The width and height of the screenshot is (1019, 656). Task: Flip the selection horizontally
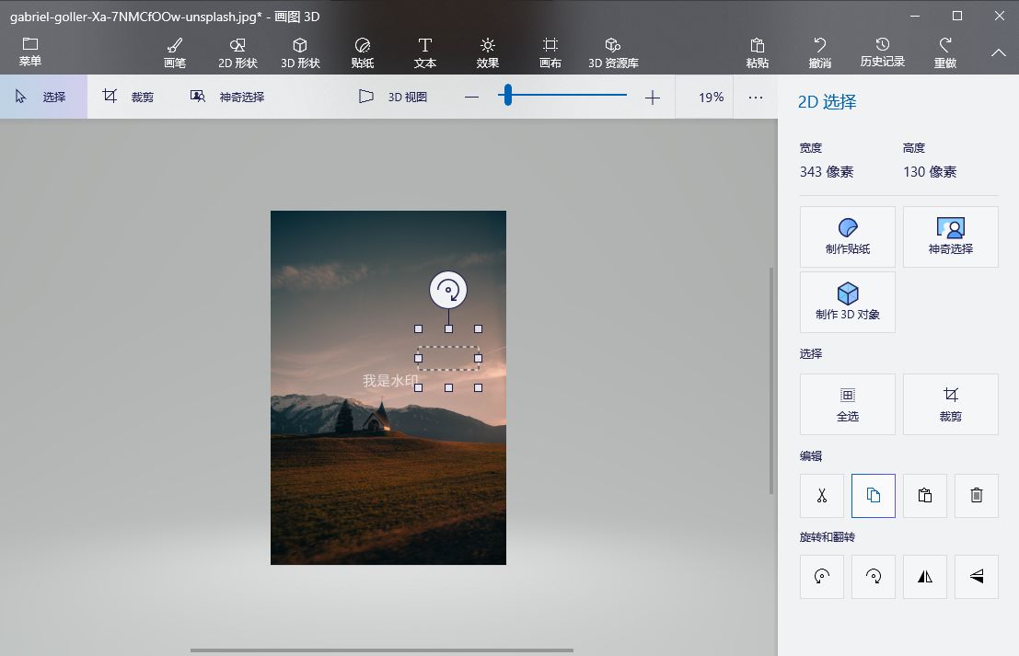(x=925, y=576)
